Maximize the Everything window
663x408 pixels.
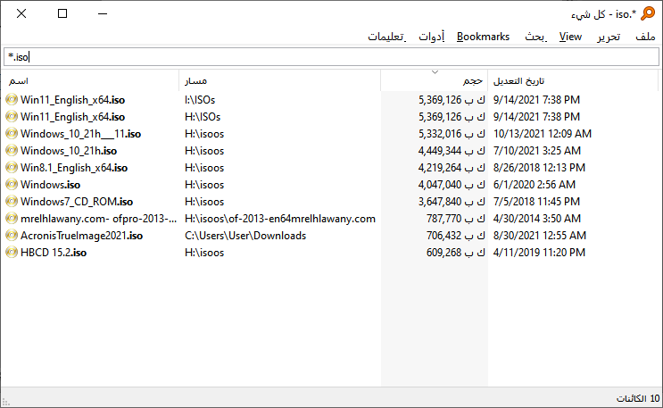pos(62,13)
